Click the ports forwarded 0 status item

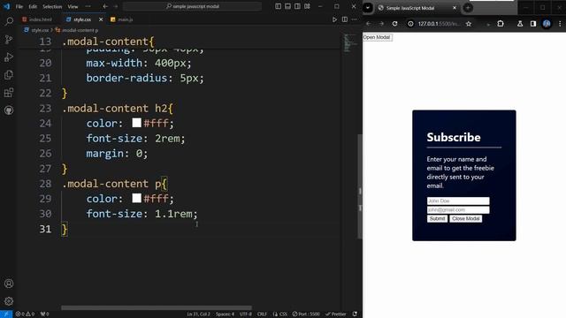(45, 314)
